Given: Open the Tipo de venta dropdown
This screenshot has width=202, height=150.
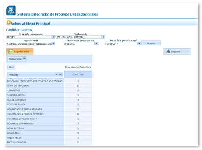Looking at the screenshot, I should [53, 44].
